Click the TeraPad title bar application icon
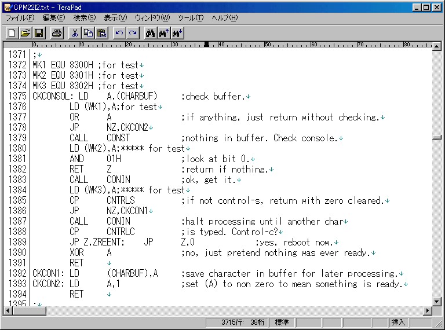Viewport: 445px width, 330px height. point(8,8)
